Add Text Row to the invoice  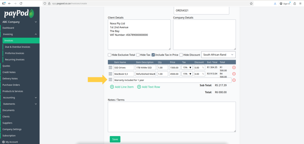pyautogui.click(x=149, y=87)
